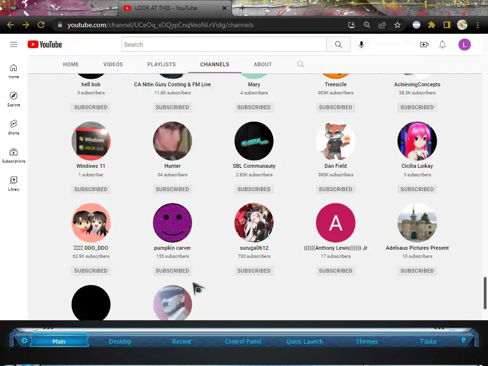The height and width of the screenshot is (366, 488).
Task: Share this page icon
Action: point(382,25)
